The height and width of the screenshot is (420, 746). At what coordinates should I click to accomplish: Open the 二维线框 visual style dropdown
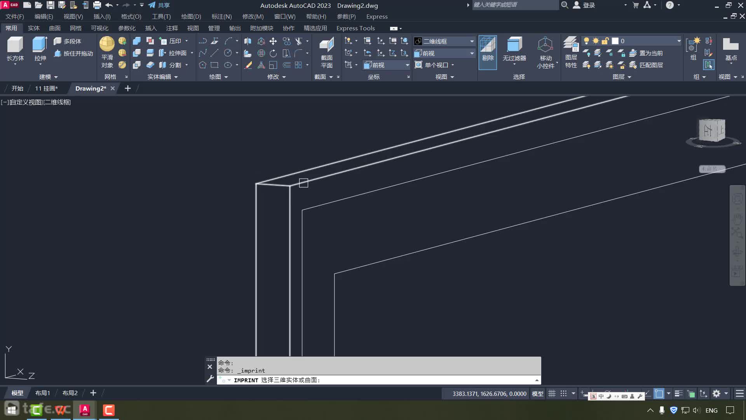[444, 41]
